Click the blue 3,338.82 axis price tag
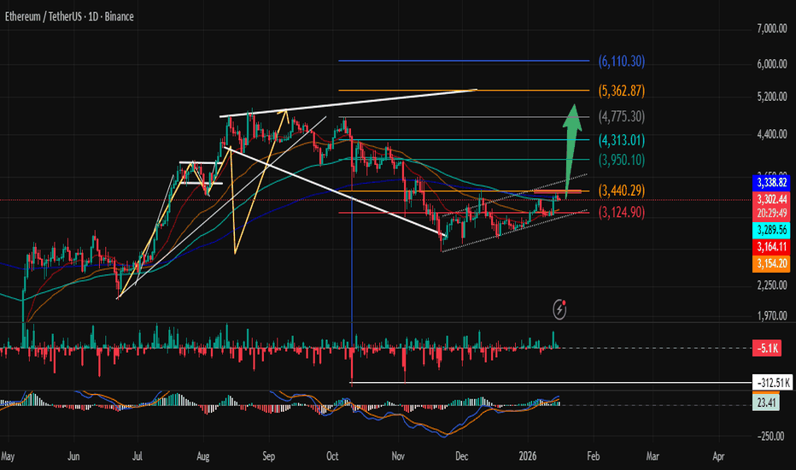 pos(772,183)
